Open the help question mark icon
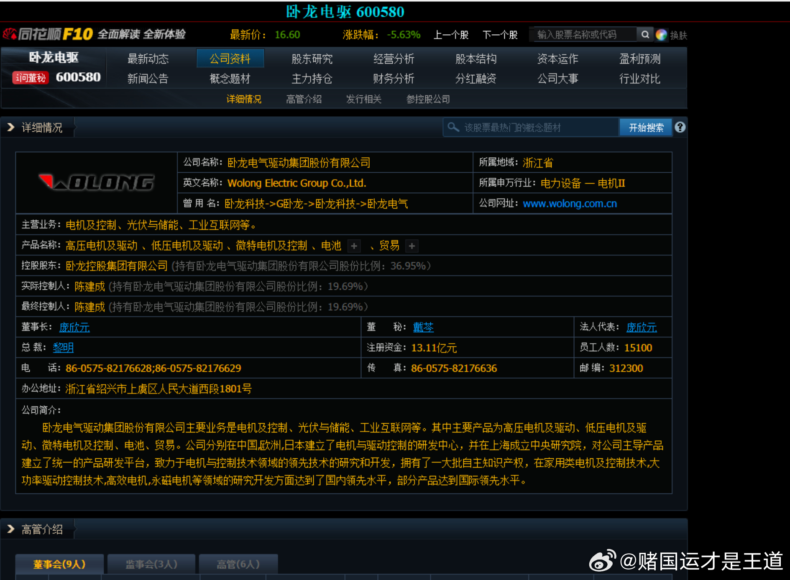790x580 pixels. (x=680, y=127)
